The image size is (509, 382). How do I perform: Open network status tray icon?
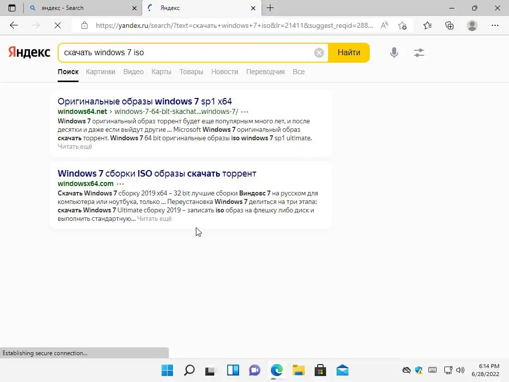pyautogui.click(x=448, y=370)
